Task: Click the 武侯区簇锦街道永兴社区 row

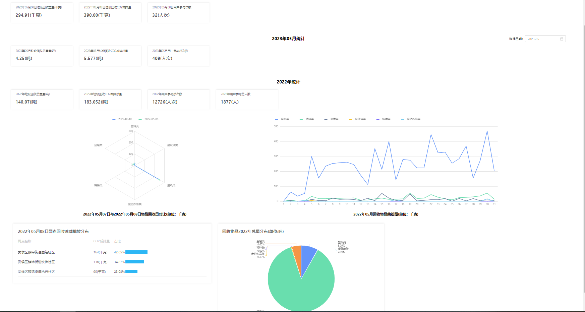Action: 112,271
